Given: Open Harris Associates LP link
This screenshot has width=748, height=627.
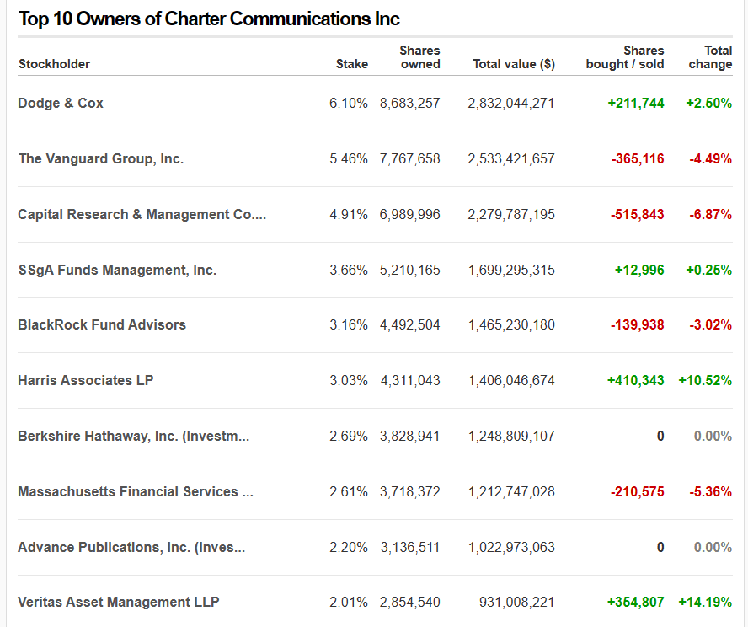Looking at the screenshot, I should tap(86, 380).
